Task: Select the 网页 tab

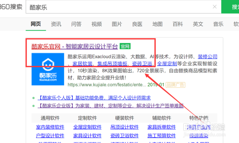Action: tap(36, 24)
